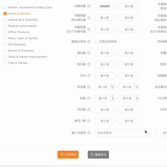Check Office Products category
The image size is (167, 167).
[x=5, y=32]
